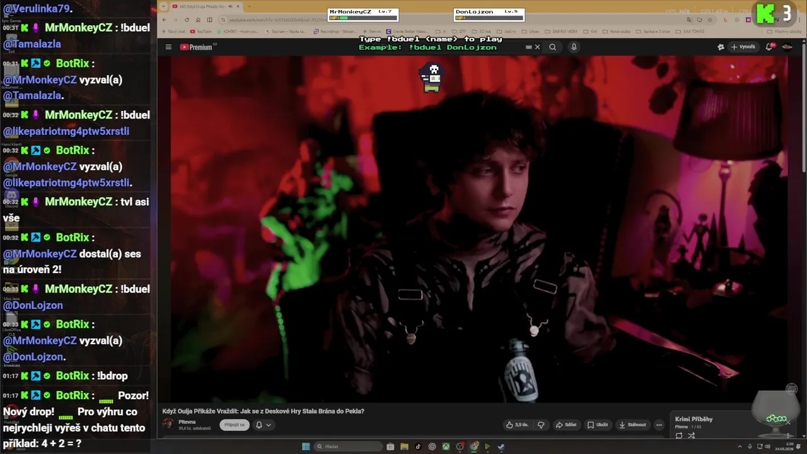The height and width of the screenshot is (454, 807).
Task: Open the Gemini bookmark
Action: point(372,32)
